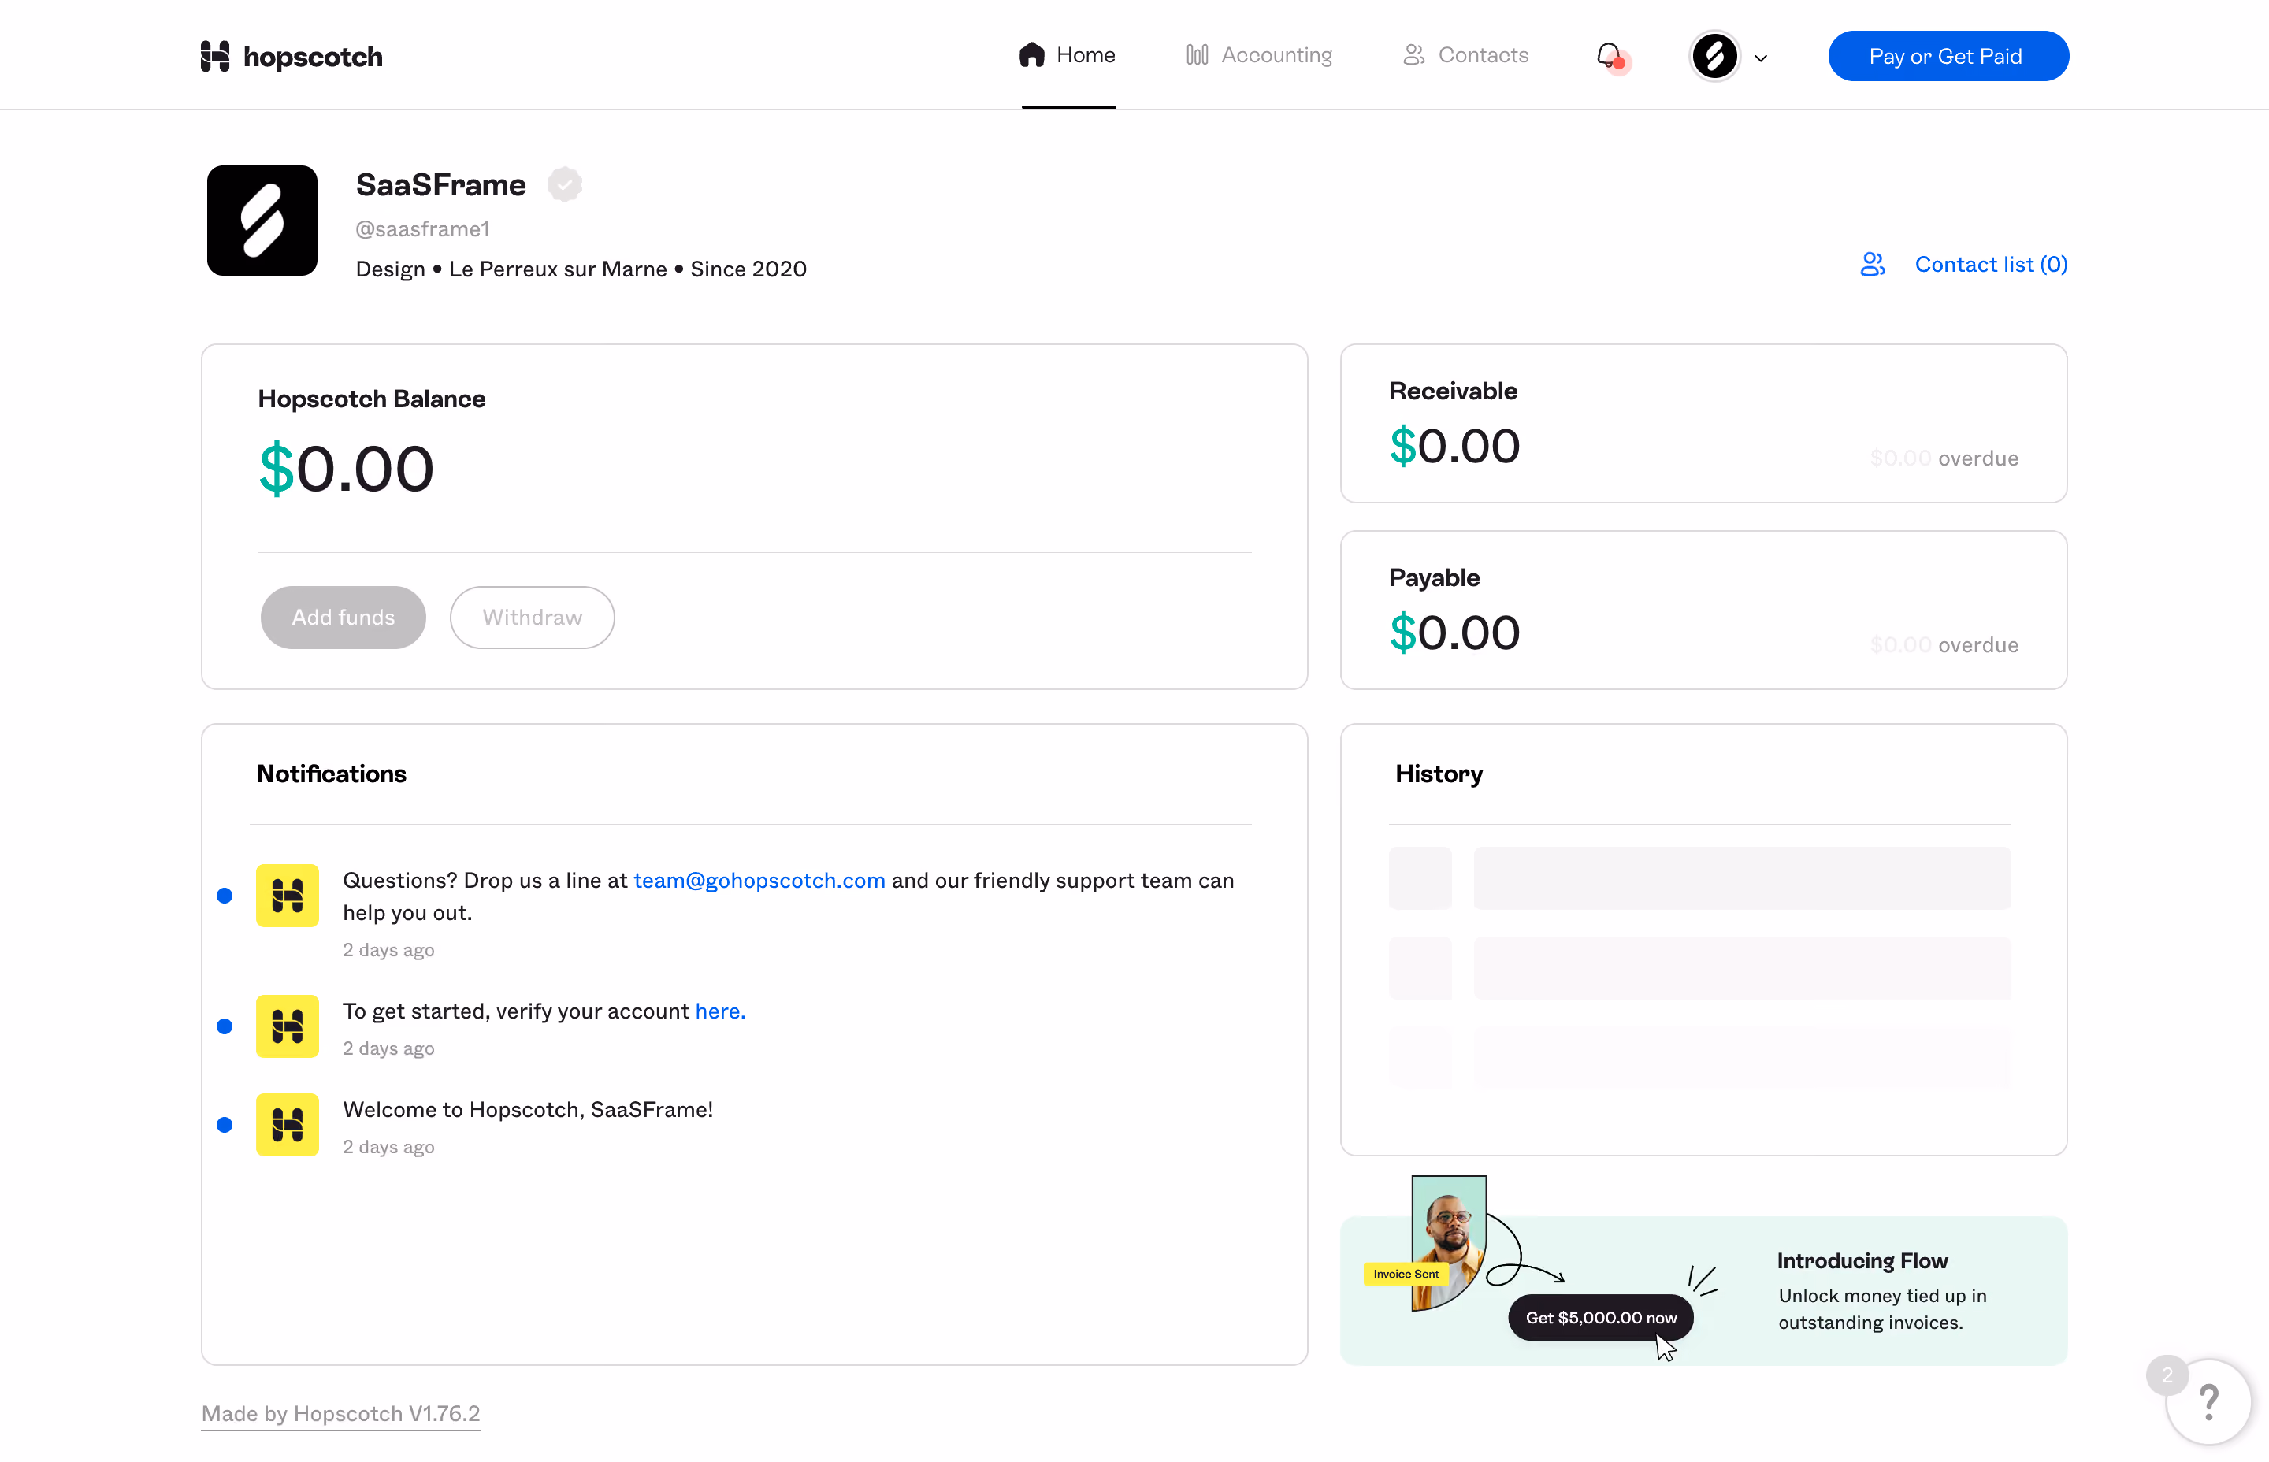Click the Invoice Sent illustration image
This screenshot has height=1462, width=2269.
coord(1427,1245)
